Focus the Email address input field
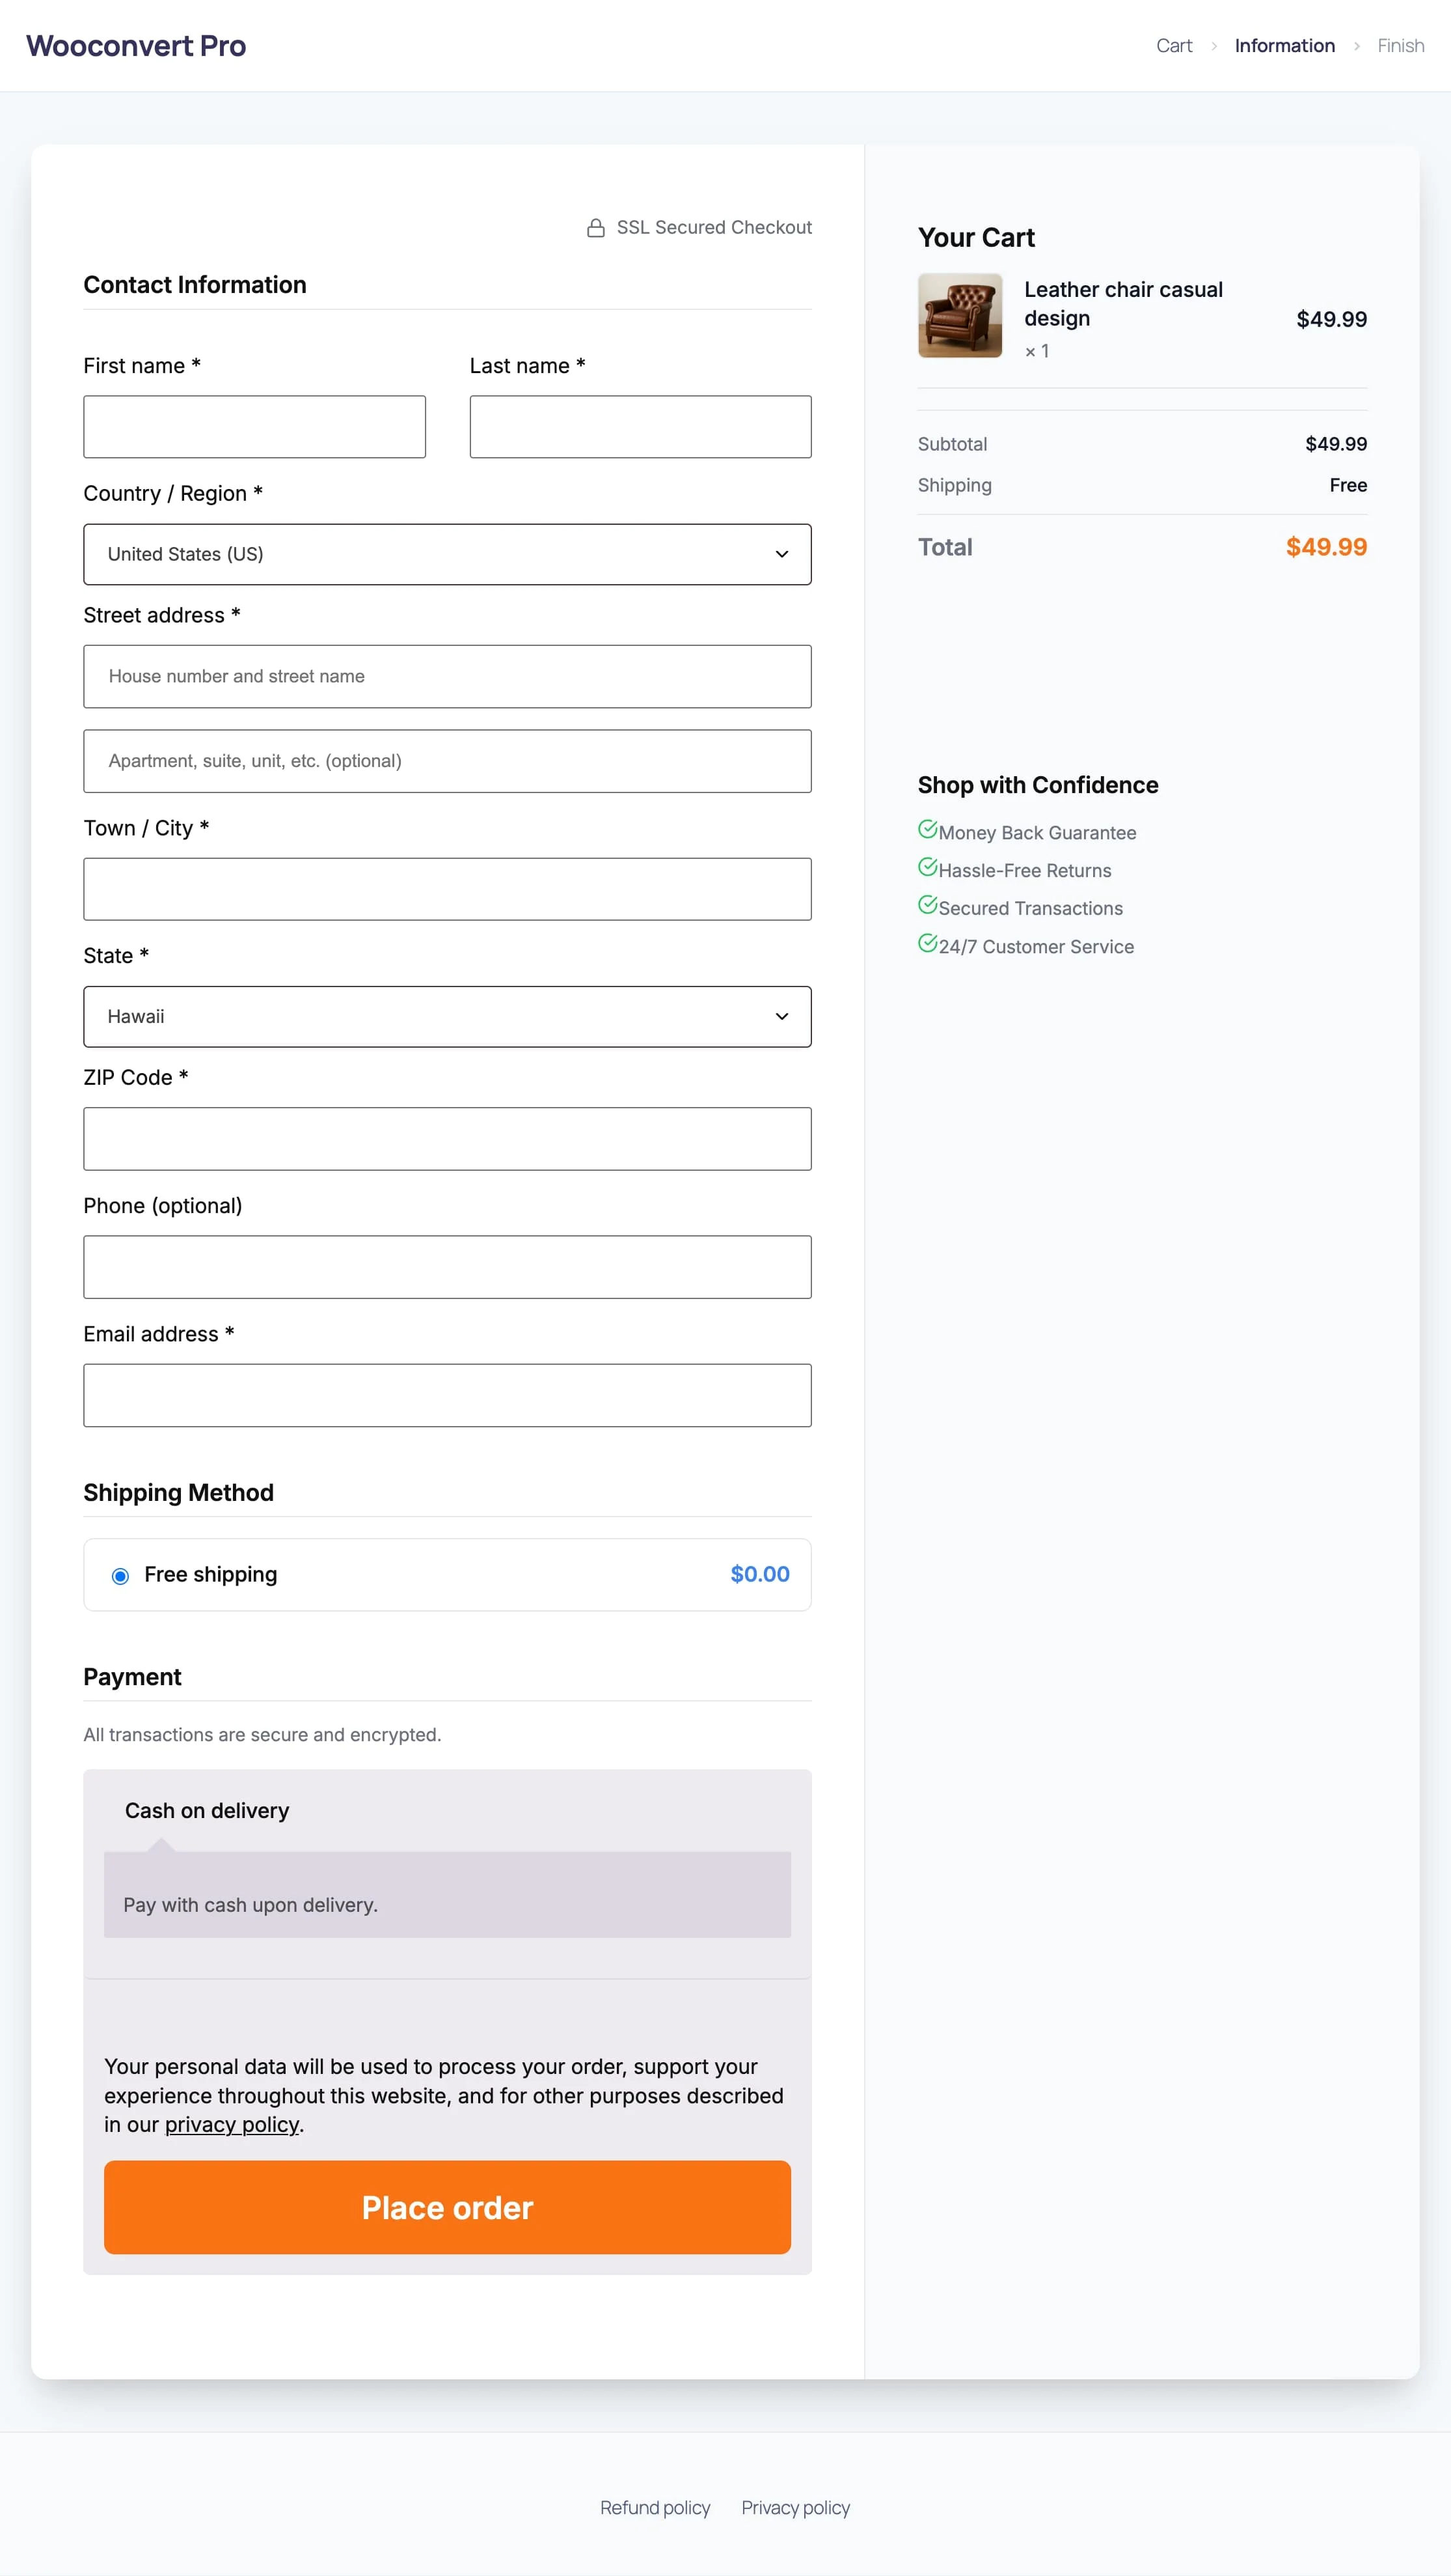The image size is (1451, 2576). [447, 1395]
